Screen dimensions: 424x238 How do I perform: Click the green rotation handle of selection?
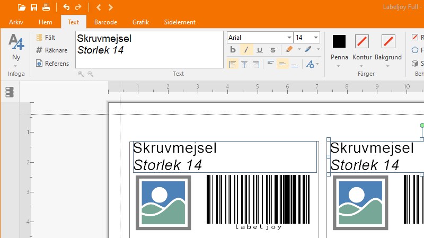tap(422, 125)
